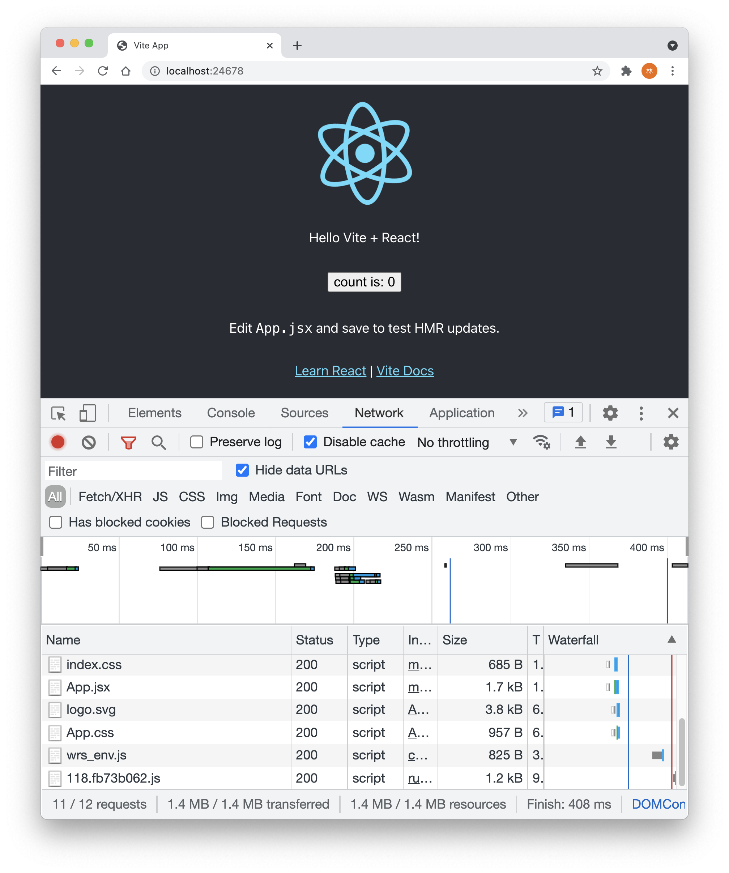This screenshot has width=729, height=873.
Task: Sort by the Waterfall column arrow
Action: [671, 639]
